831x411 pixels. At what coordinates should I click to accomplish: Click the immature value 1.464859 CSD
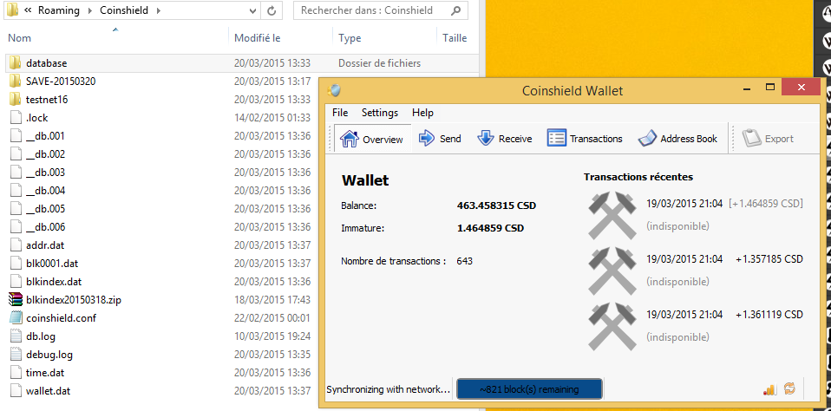(x=490, y=228)
